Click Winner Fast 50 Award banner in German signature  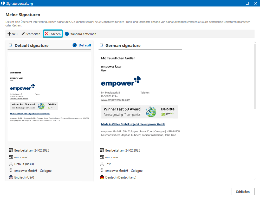[x=139, y=112]
